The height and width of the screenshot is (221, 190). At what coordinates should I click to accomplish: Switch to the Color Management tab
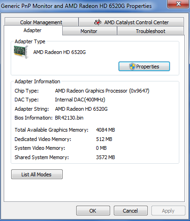41,22
